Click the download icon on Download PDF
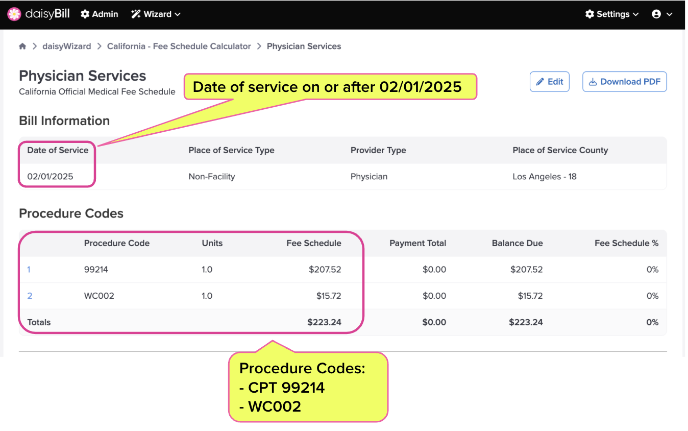This screenshot has width=688, height=431. click(x=593, y=82)
